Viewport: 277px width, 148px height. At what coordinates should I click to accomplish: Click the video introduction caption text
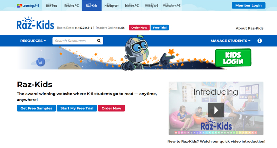(x=216, y=141)
